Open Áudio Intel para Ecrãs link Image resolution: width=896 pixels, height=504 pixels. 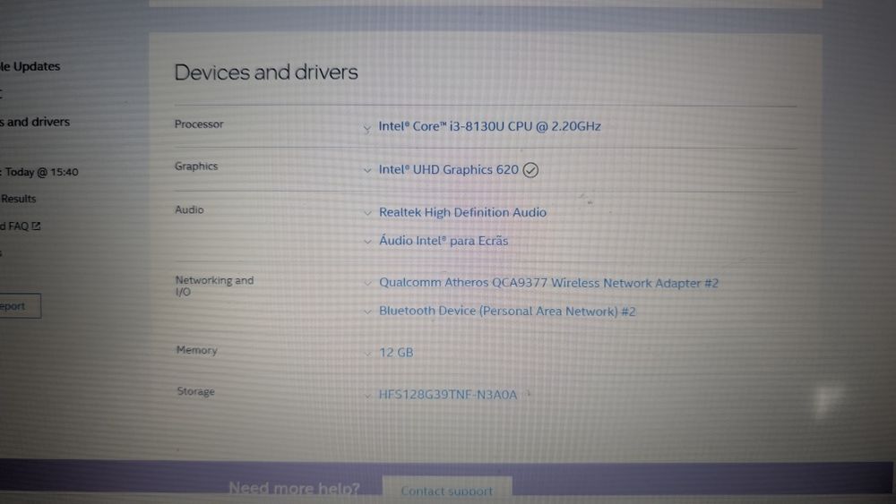[x=444, y=241]
